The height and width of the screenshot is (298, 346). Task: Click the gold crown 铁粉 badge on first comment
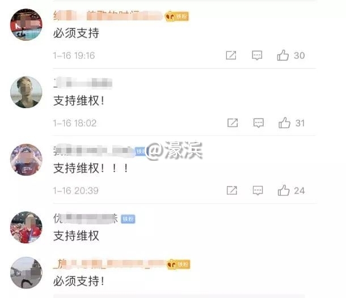177,16
